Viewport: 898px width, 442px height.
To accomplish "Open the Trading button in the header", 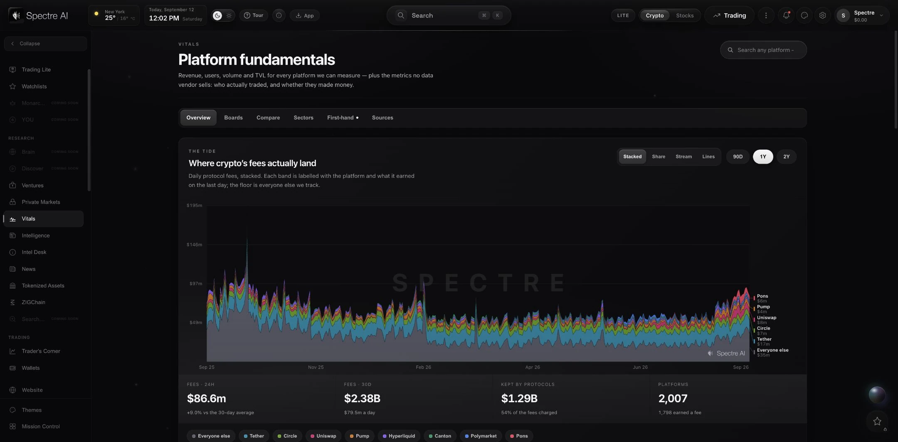I will point(730,16).
